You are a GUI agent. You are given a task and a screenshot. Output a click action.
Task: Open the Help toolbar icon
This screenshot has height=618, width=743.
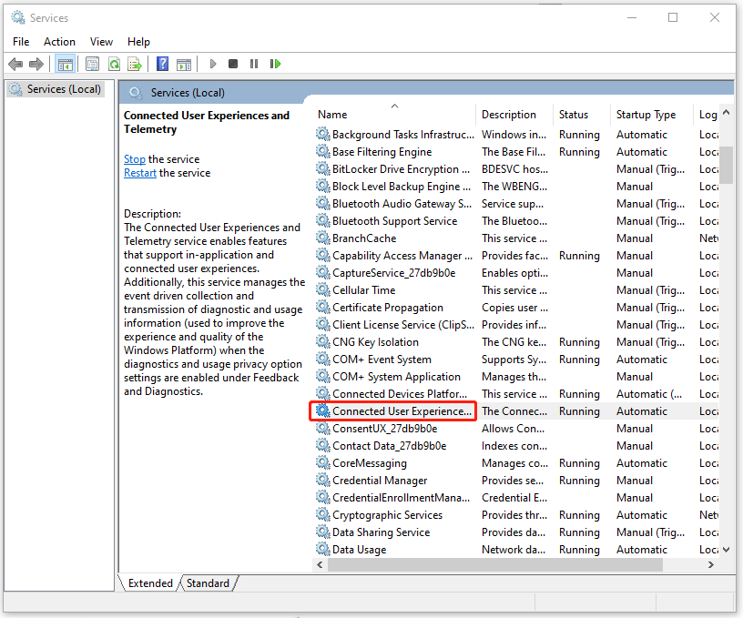point(162,64)
